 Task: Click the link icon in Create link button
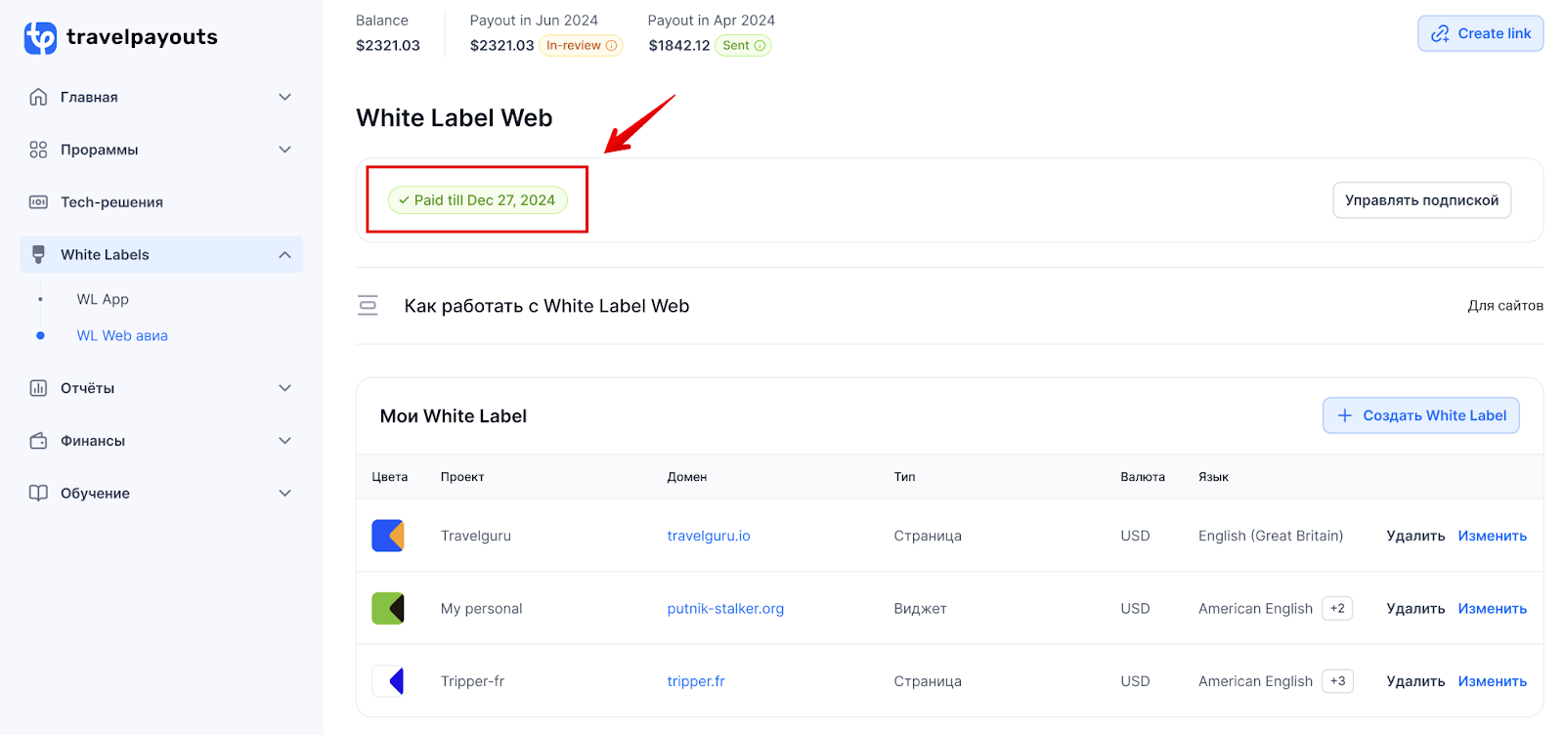[1440, 33]
